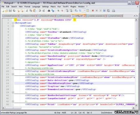
Task: Click the Save All toolbar icon
Action: coord(14,11)
